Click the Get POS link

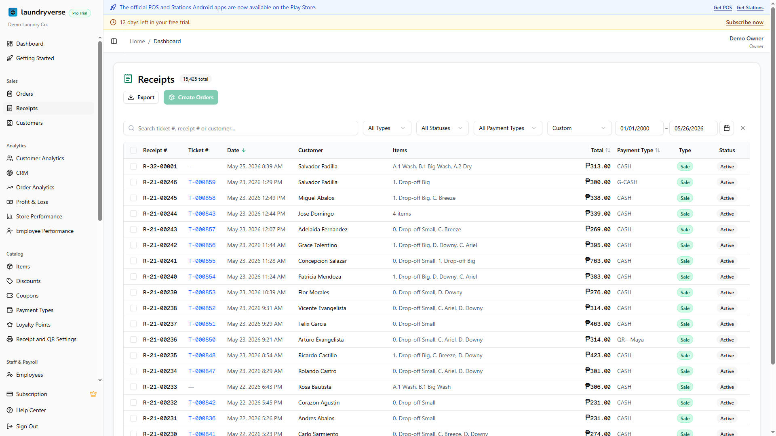tap(723, 7)
